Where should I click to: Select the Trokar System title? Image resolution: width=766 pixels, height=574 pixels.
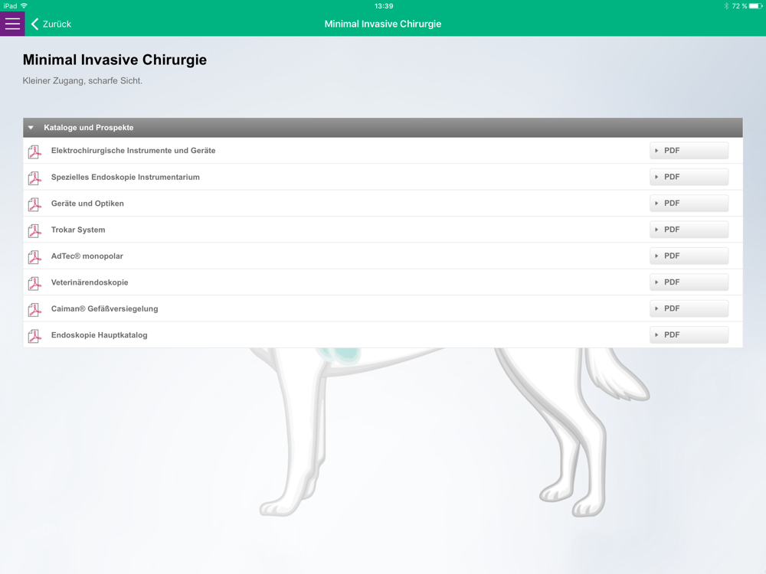click(x=78, y=230)
